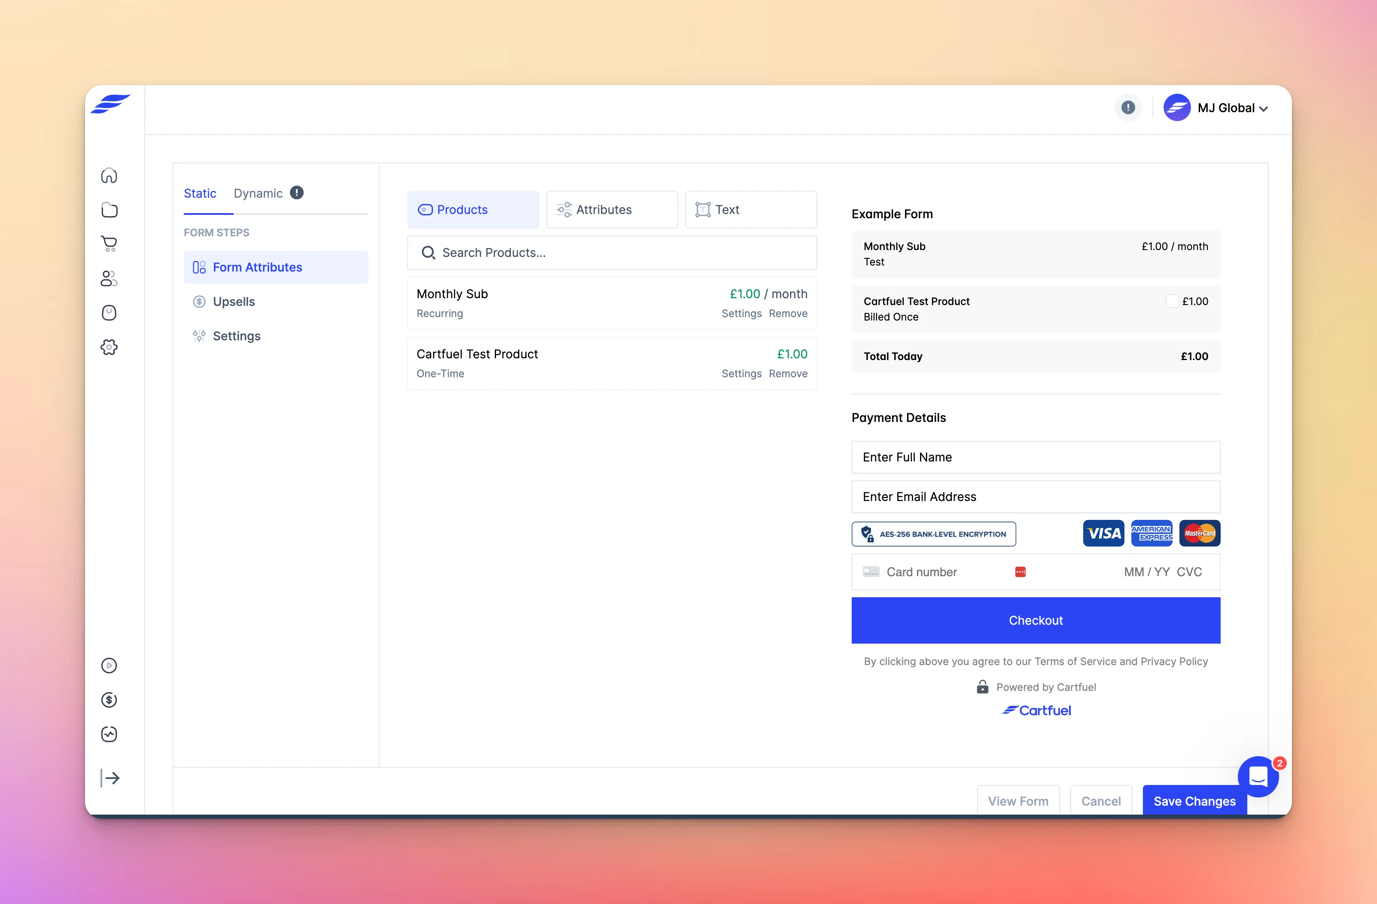Image resolution: width=1377 pixels, height=904 pixels.
Task: Click the Save Changes button
Action: [x=1195, y=801]
